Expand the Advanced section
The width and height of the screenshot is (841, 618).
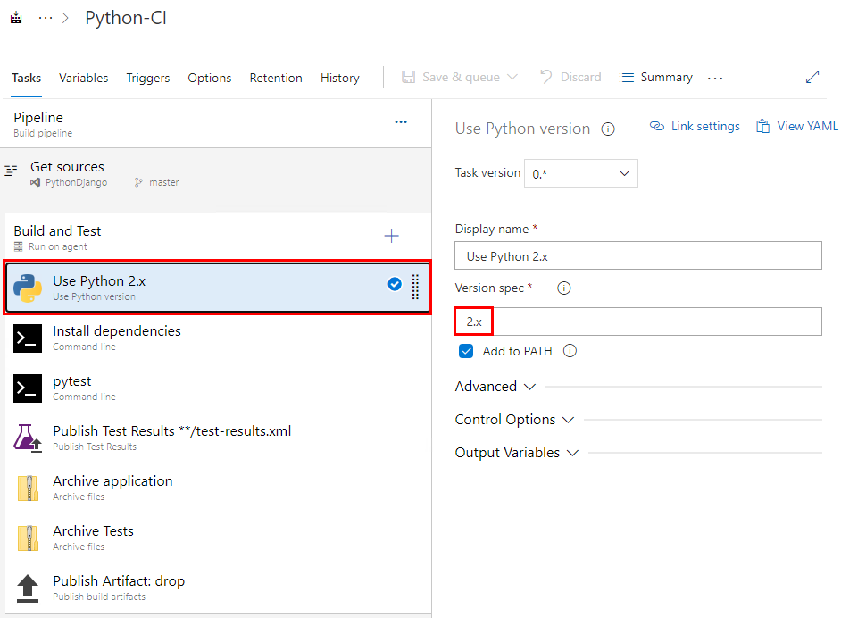[x=495, y=387]
